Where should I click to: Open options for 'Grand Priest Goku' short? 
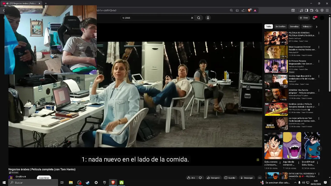pos(318,163)
